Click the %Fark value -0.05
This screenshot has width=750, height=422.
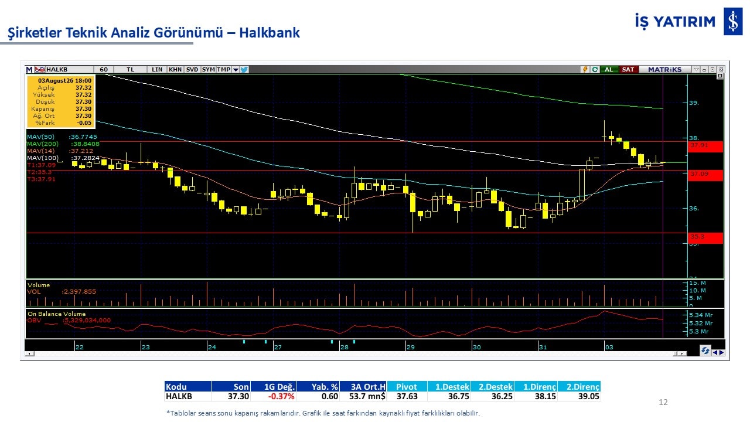click(x=85, y=122)
